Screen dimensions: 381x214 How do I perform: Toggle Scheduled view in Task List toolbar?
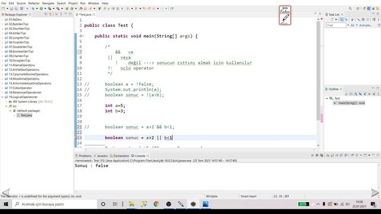click(346, 20)
